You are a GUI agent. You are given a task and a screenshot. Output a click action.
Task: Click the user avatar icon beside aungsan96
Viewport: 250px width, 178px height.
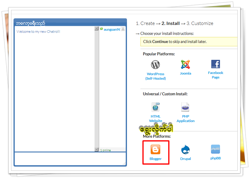(x=123, y=29)
